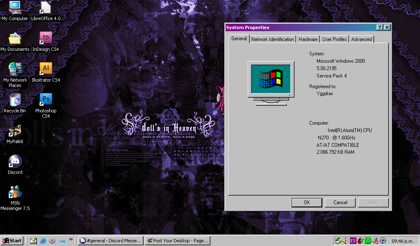Click the MSN Messenger 7.5 icon
Viewport: 420px width, 246px height.
[x=15, y=192]
